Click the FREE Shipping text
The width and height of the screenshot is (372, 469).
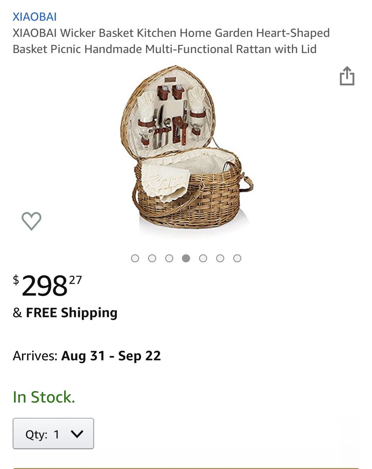[72, 313]
